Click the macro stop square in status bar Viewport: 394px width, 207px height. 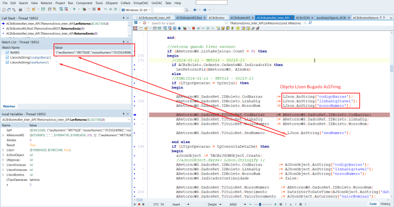click(x=143, y=204)
